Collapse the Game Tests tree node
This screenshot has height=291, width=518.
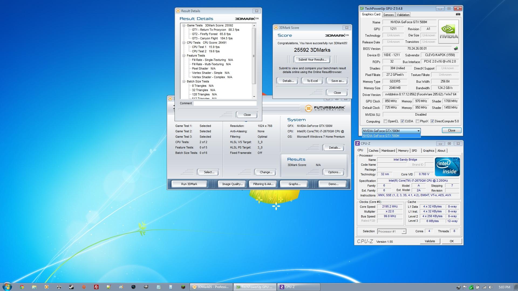[184, 25]
